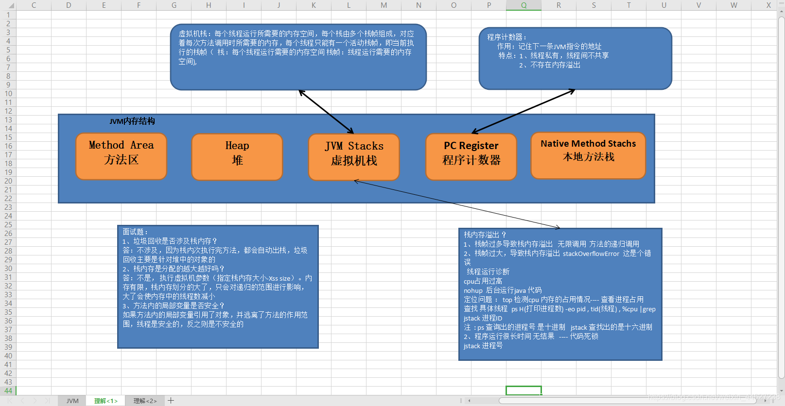This screenshot has height=406, width=785.
Task: Click the 程序计数器 description text box
Action: click(x=576, y=58)
